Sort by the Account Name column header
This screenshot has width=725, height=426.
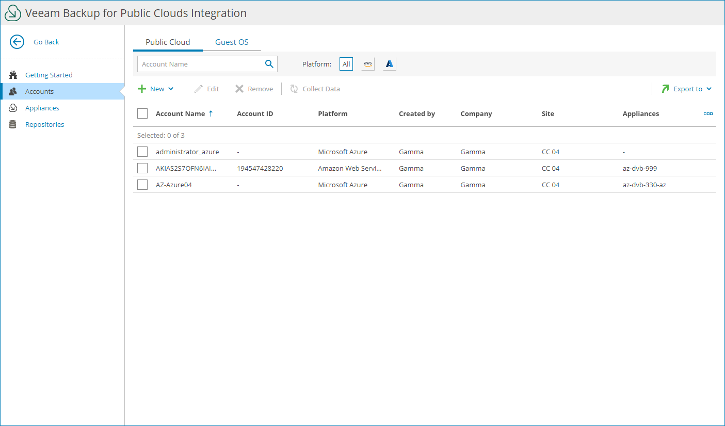180,113
